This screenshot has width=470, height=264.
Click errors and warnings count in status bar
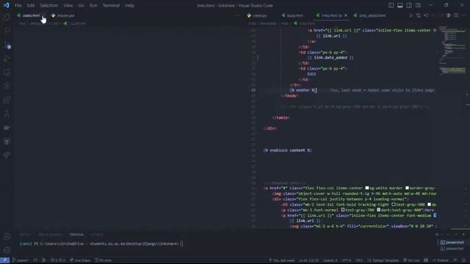(58, 260)
